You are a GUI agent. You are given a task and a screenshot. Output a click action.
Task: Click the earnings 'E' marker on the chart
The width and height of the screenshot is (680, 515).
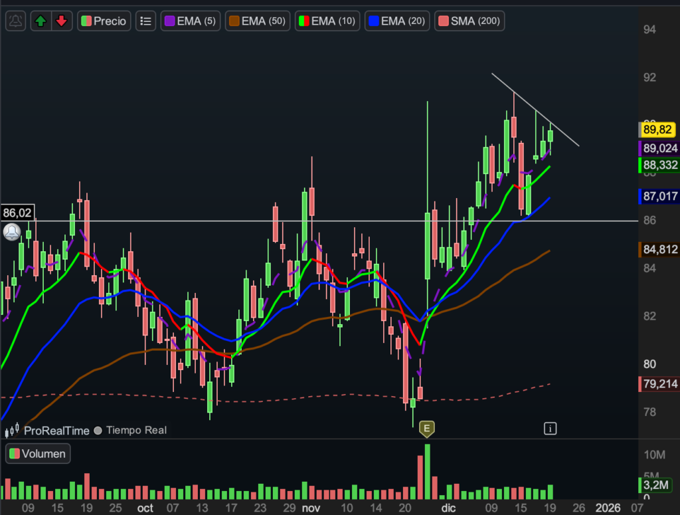[x=427, y=429]
